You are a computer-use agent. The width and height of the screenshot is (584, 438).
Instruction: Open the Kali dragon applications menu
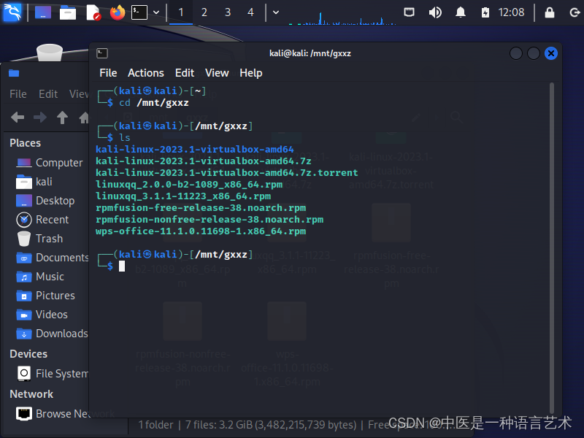point(12,12)
